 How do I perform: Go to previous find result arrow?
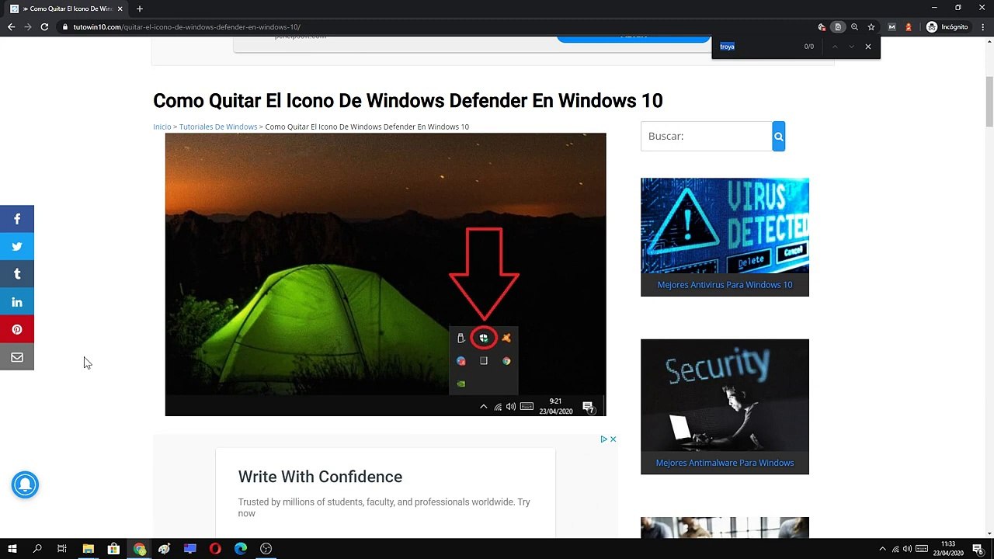(x=835, y=47)
